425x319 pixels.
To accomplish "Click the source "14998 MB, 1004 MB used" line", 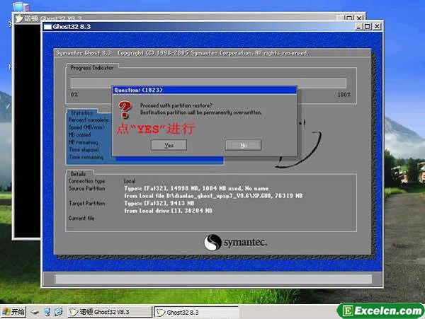I will pyautogui.click(x=196, y=188).
